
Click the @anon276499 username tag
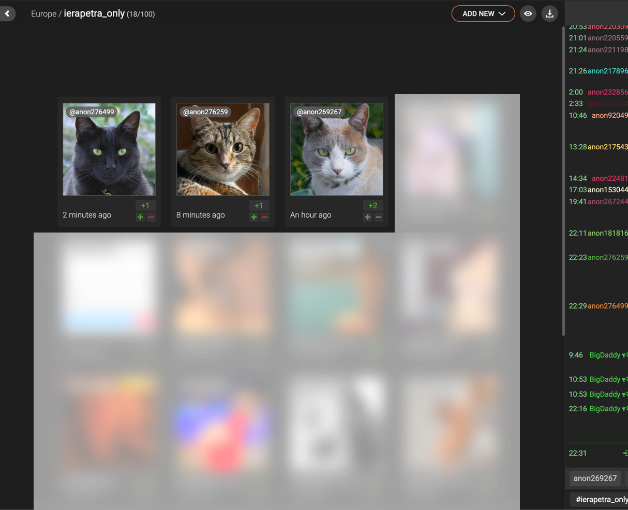(x=92, y=112)
